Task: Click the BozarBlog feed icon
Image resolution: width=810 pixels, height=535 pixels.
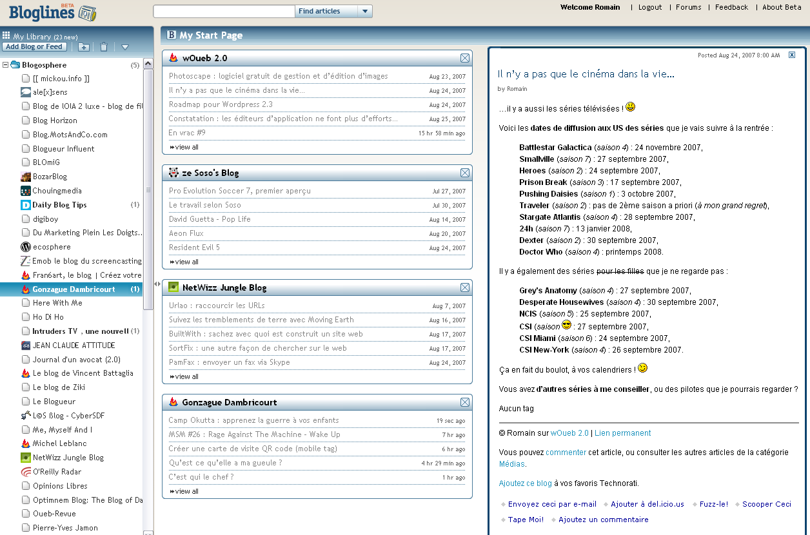Action: [26, 177]
